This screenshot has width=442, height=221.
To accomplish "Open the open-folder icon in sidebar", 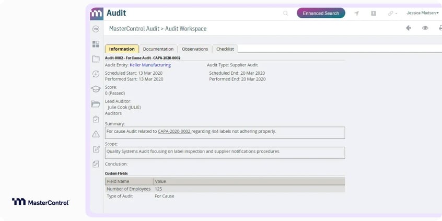I will pyautogui.click(x=96, y=104).
